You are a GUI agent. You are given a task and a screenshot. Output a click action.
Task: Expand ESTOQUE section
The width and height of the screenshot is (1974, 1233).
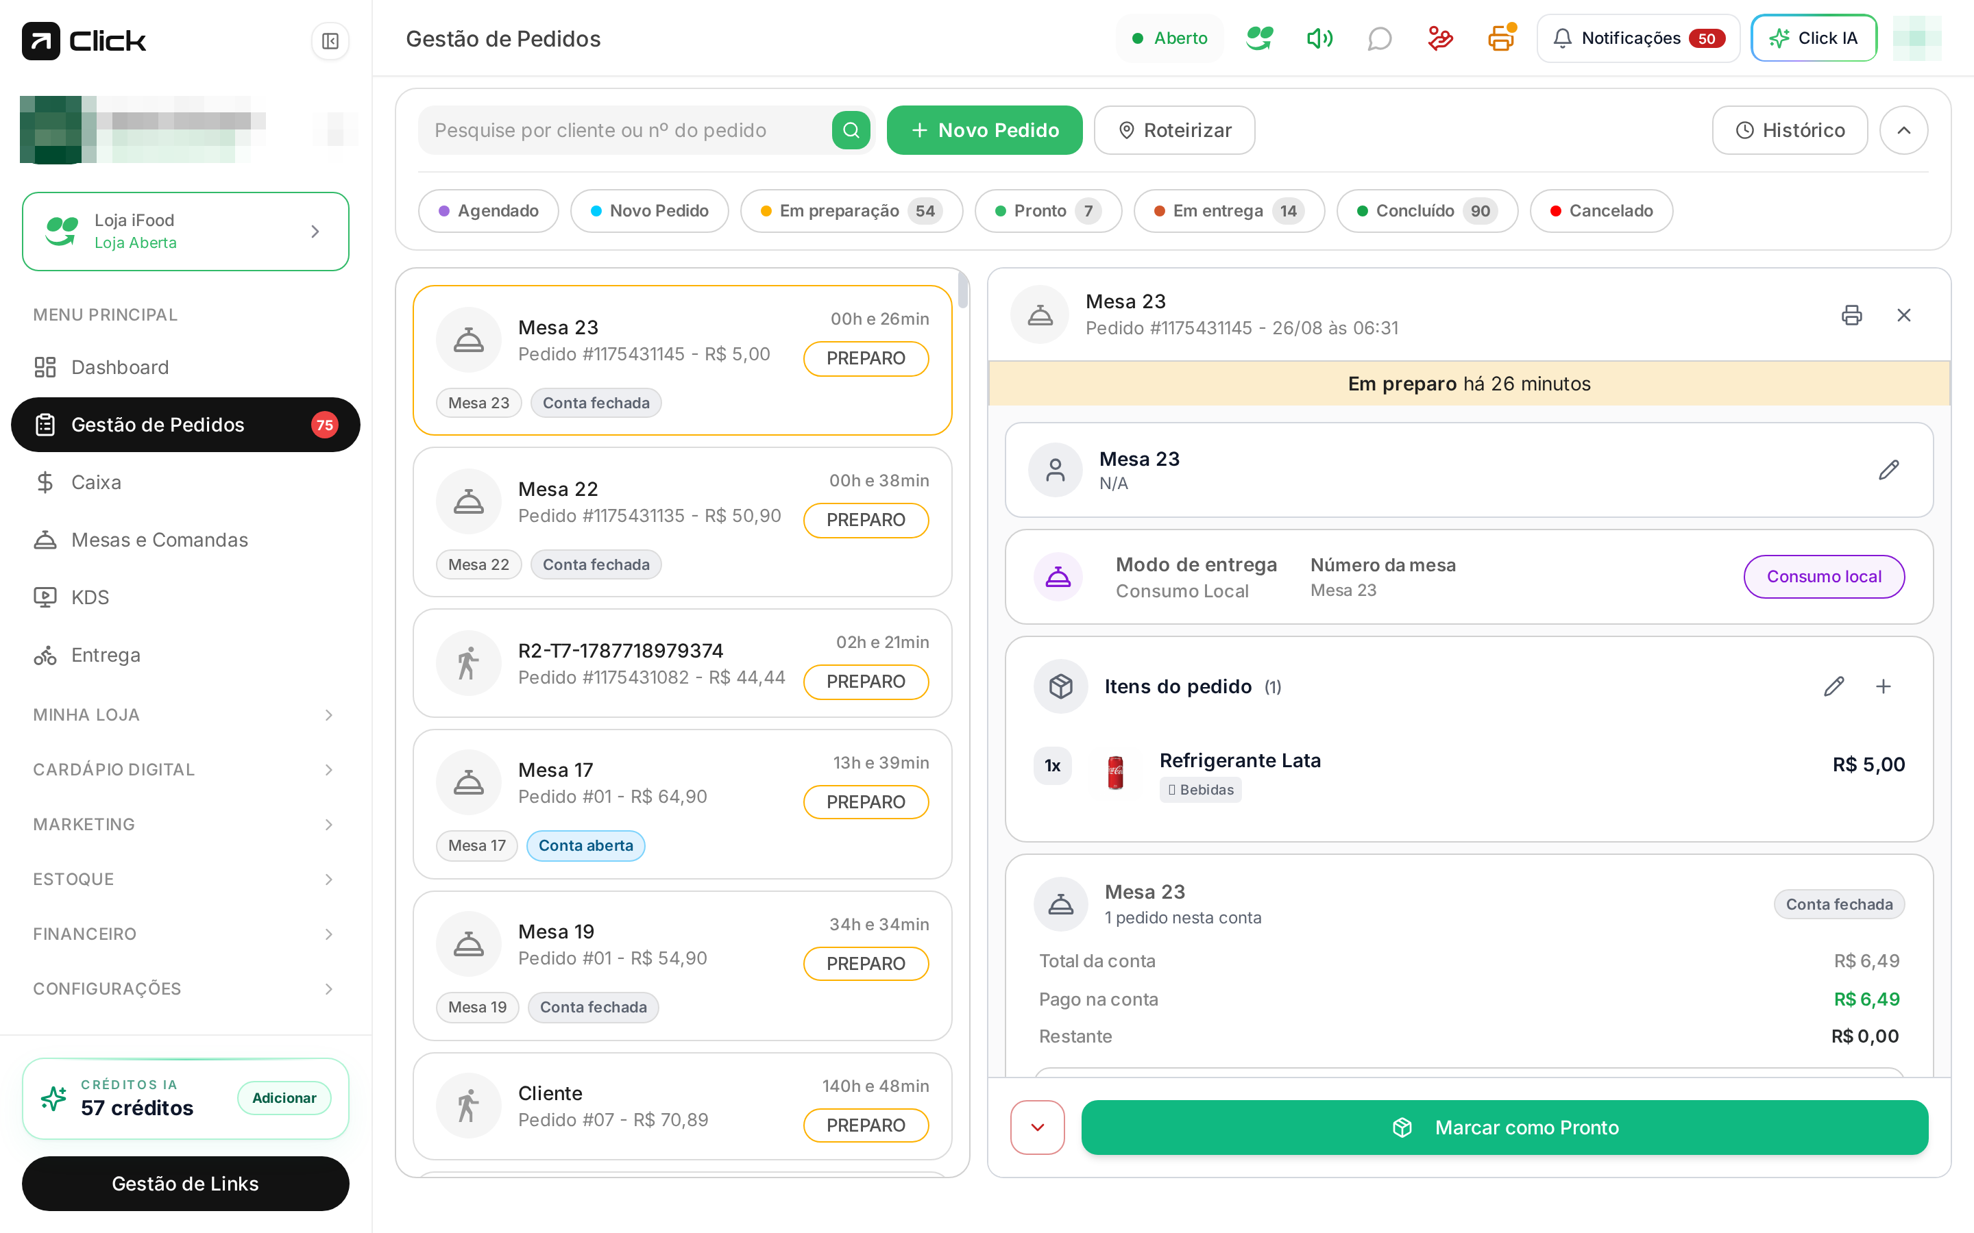(185, 879)
